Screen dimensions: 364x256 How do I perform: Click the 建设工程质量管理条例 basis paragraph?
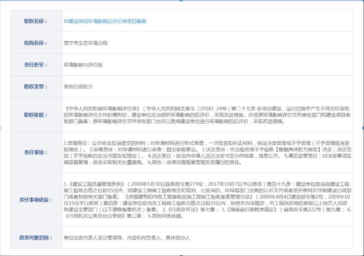pos(207,200)
